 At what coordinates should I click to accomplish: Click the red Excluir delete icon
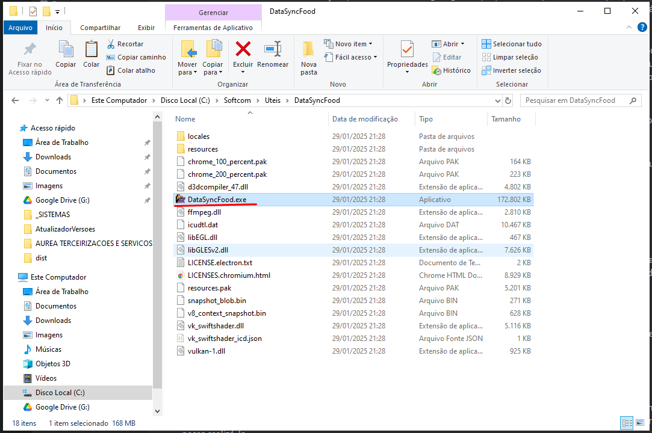pos(243,49)
